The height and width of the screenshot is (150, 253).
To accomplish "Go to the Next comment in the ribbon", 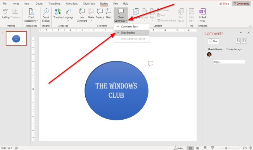I will 108,13.
